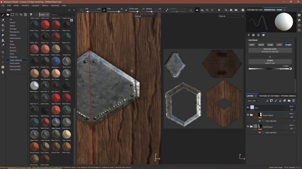This screenshot has height=169, width=302.
Task: Click the add effect wand icon in Layers
Action: pyautogui.click(x=267, y=100)
